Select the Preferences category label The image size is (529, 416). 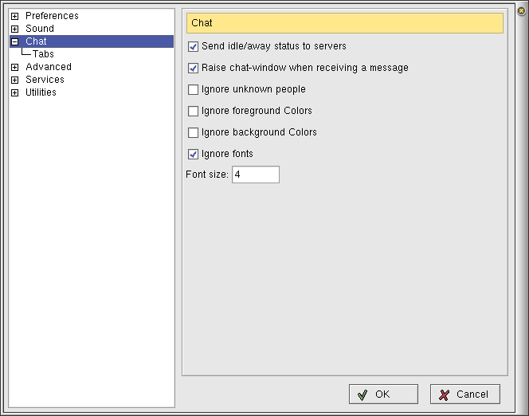point(52,16)
